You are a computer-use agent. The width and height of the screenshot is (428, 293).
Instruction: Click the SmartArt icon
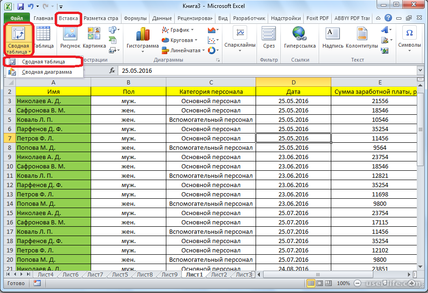(x=113, y=40)
